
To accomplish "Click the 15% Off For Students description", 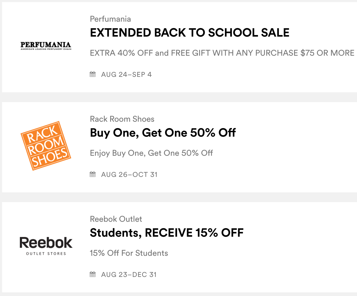I will tap(129, 253).
